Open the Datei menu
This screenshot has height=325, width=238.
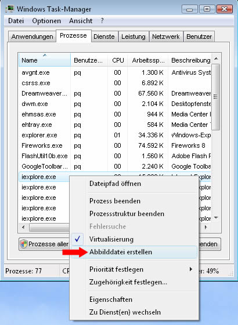click(x=16, y=21)
